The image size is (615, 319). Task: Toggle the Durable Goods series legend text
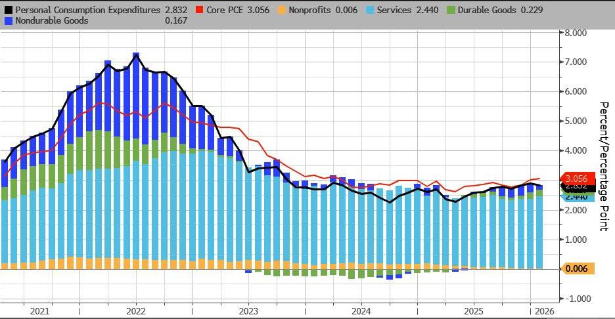[485, 11]
